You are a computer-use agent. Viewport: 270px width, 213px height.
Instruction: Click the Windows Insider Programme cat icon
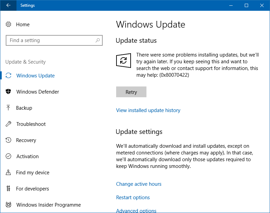pyautogui.click(x=8, y=205)
